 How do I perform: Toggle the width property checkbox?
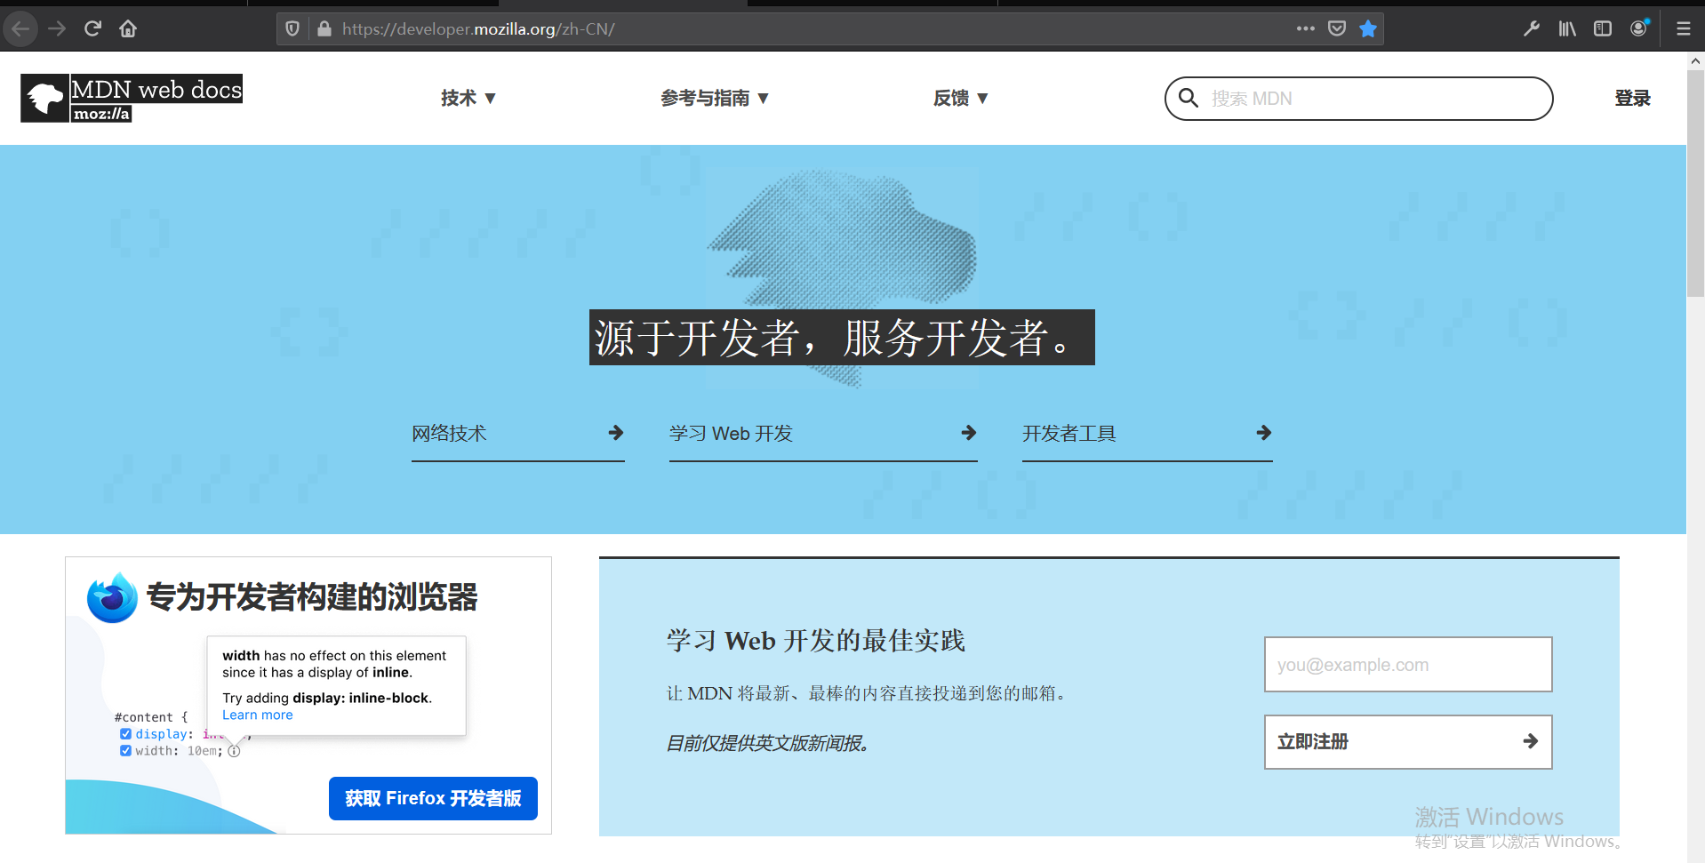[x=125, y=751]
